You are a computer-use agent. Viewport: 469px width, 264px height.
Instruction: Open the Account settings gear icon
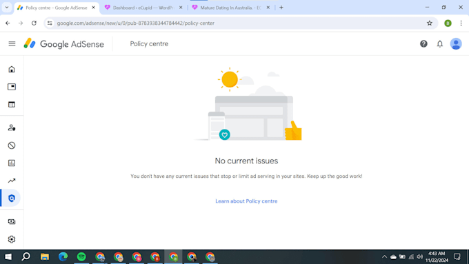click(12, 239)
